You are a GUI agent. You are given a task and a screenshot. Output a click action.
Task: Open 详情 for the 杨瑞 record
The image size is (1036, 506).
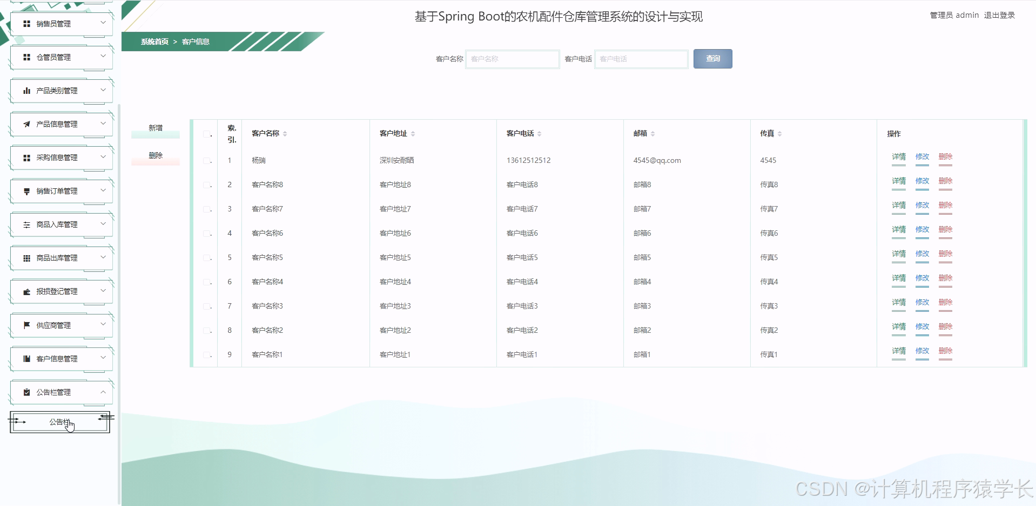898,157
